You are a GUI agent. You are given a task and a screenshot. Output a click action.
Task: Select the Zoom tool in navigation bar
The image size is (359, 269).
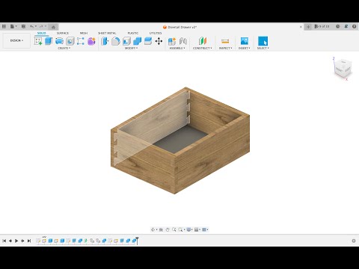click(174, 229)
